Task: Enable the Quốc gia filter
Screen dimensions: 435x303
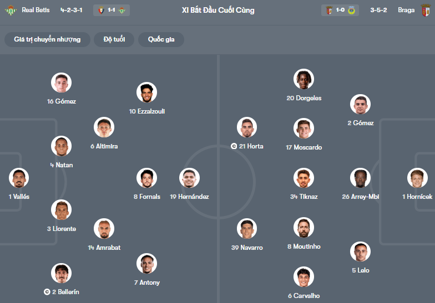Action: click(x=161, y=39)
